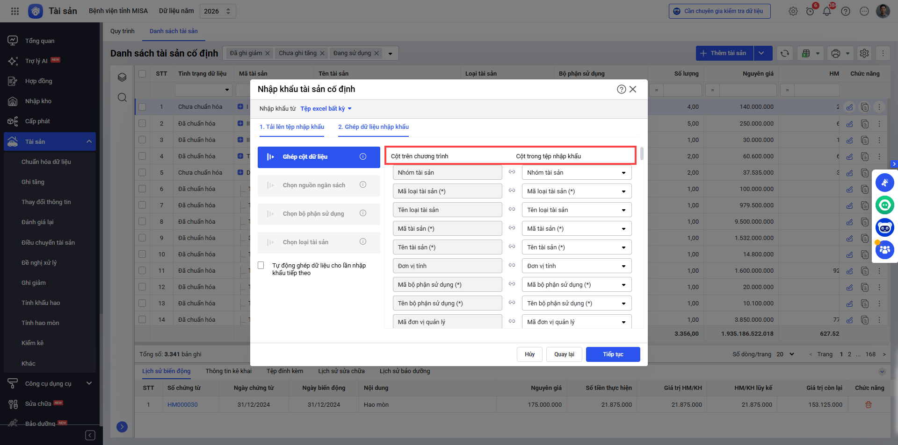Click the Excel export icon
The height and width of the screenshot is (445, 898).
tap(806, 53)
